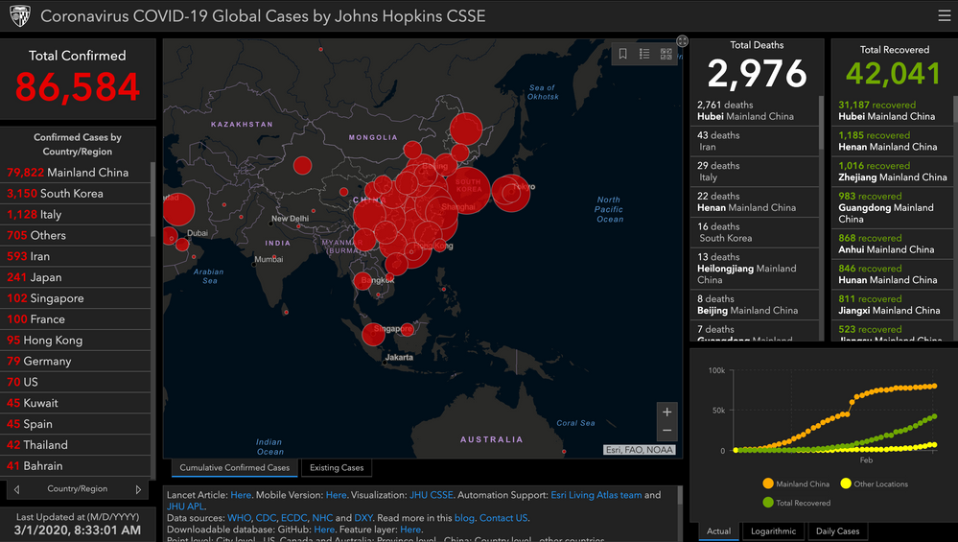The image size is (958, 542).
Task: Zoom in on the map
Action: pos(667,412)
